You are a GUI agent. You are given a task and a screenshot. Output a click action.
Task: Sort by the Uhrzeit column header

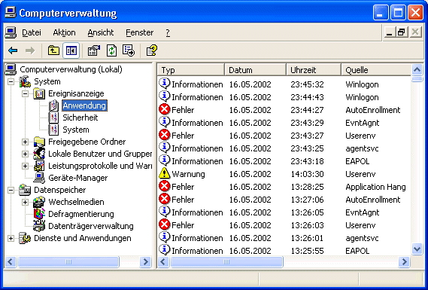click(314, 70)
